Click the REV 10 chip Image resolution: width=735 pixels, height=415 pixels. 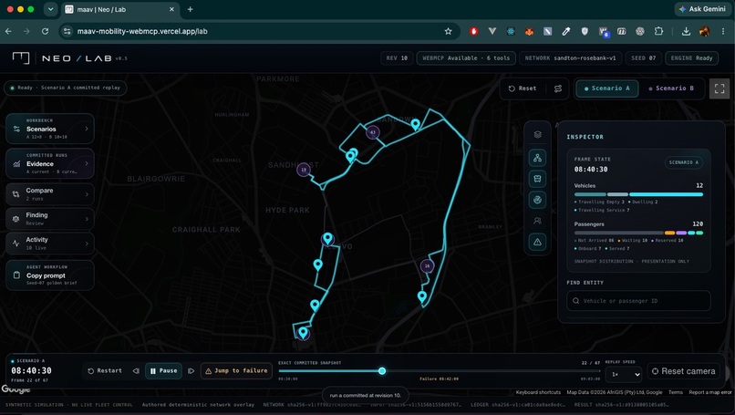(x=397, y=58)
